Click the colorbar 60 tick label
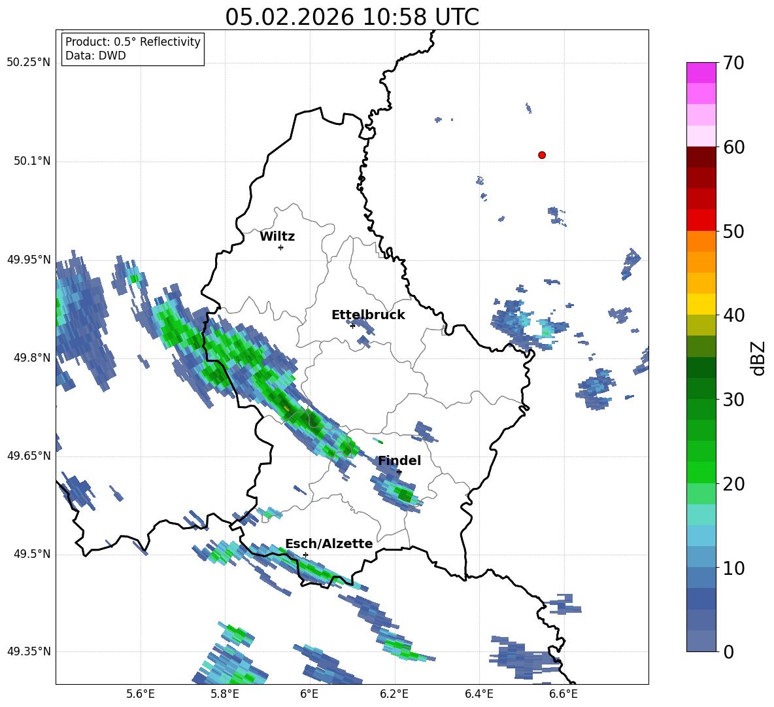This screenshot has height=707, width=774. click(733, 147)
